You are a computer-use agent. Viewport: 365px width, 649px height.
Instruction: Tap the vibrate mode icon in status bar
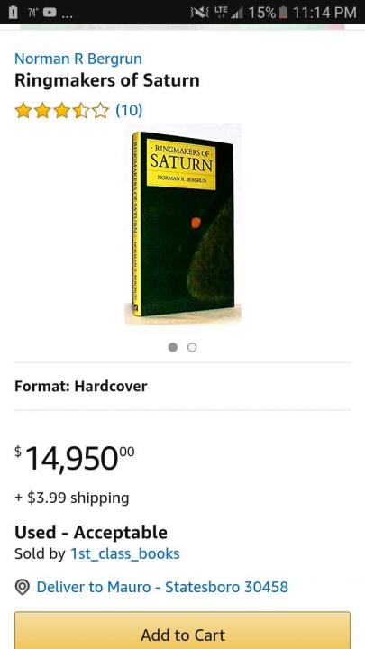[199, 13]
